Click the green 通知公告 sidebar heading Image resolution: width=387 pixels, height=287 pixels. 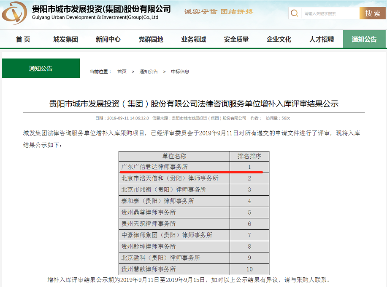pyautogui.click(x=41, y=68)
